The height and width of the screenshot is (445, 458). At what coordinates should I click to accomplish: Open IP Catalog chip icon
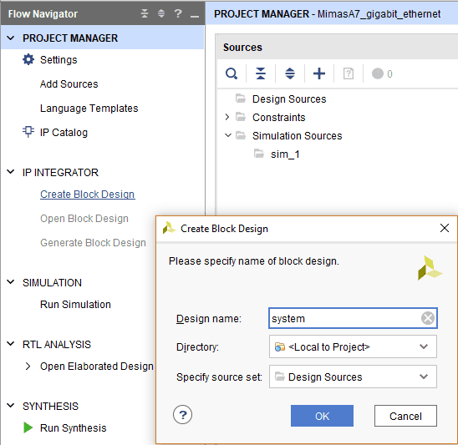(28, 132)
